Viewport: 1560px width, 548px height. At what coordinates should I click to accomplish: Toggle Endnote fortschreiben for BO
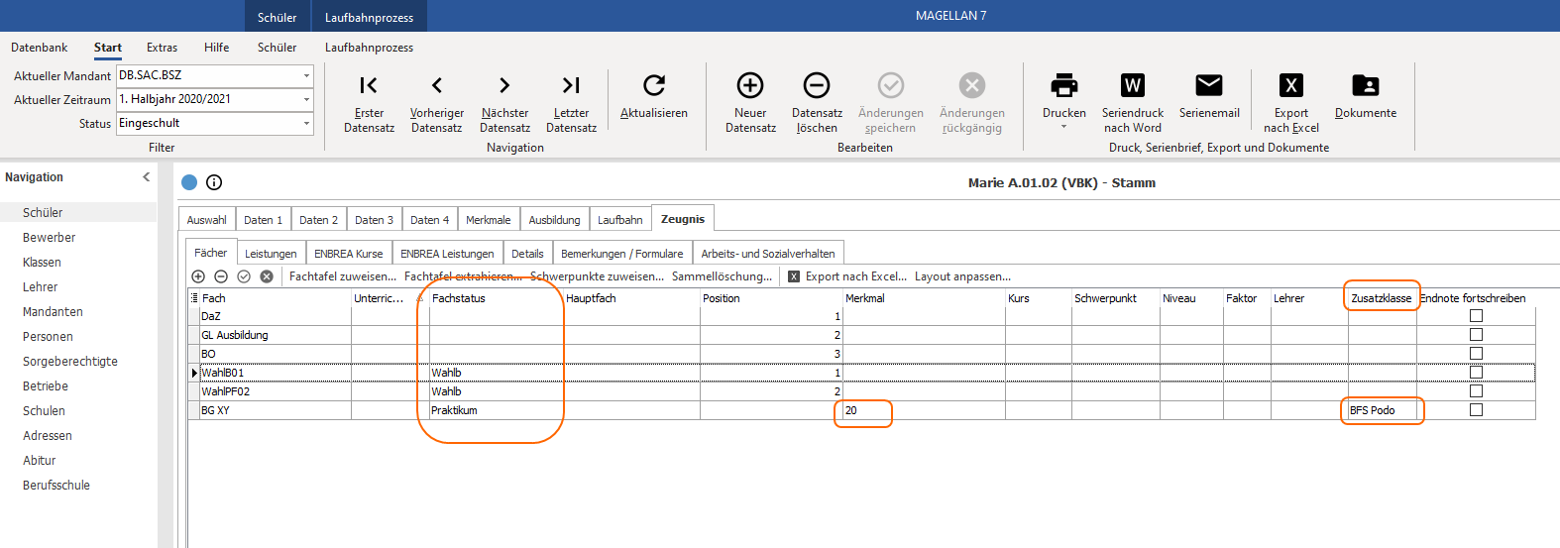coord(1476,354)
